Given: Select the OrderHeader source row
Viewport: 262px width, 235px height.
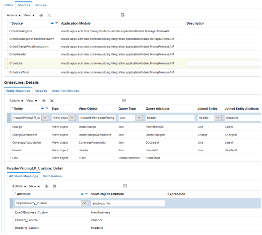Looking at the screenshot, I should (132, 54).
